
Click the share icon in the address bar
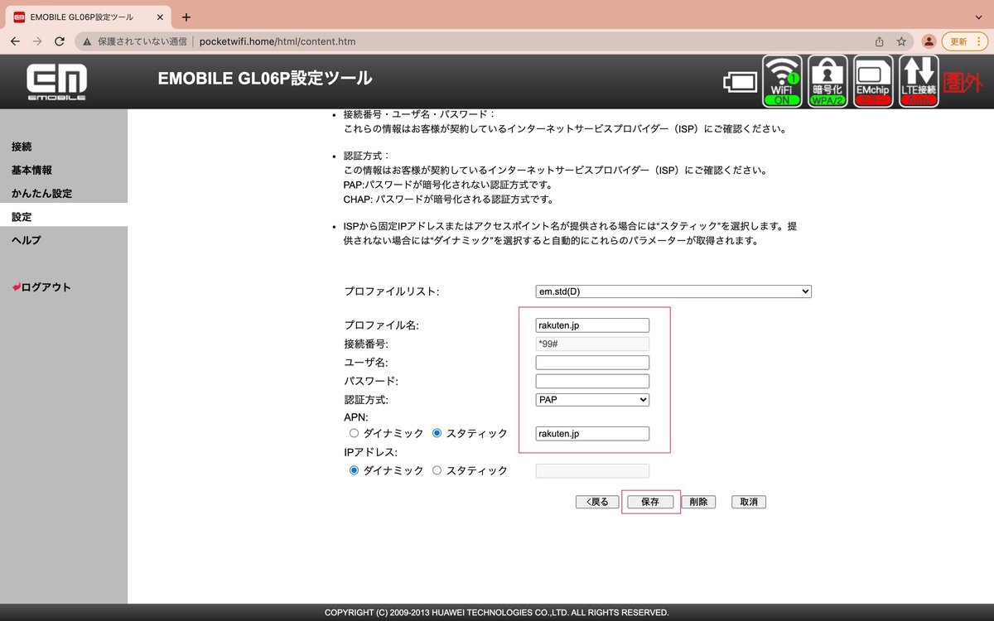[x=880, y=41]
